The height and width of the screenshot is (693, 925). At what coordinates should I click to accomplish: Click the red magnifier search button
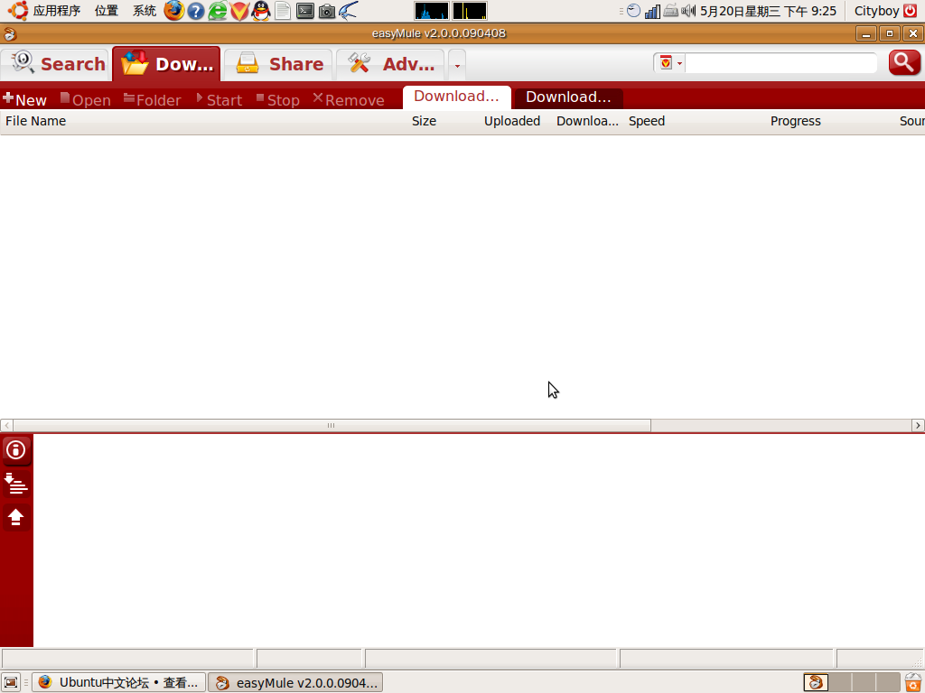(904, 62)
